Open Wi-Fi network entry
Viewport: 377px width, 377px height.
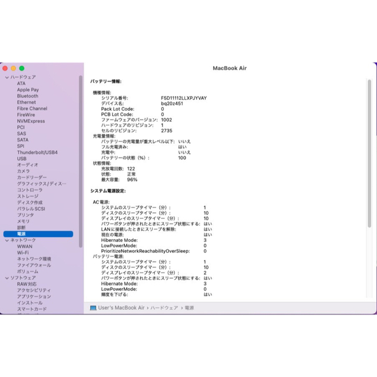pyautogui.click(x=23, y=253)
